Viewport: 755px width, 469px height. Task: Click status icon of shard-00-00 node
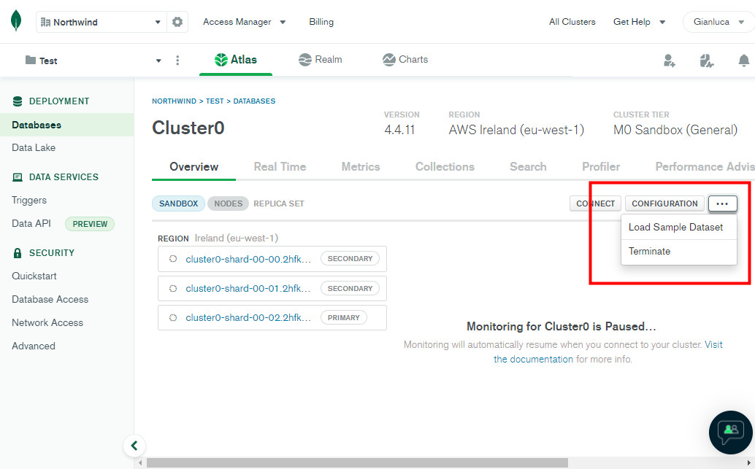173,259
